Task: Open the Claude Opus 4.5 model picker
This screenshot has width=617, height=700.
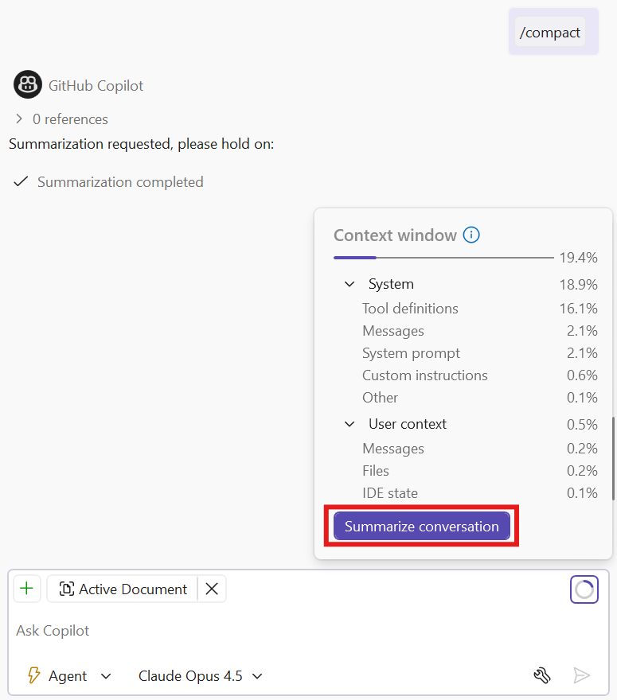Action: coord(256,675)
